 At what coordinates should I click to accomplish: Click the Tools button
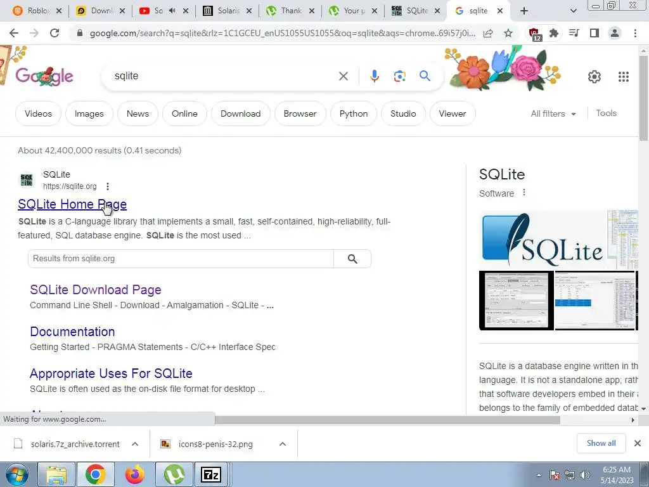tap(606, 113)
